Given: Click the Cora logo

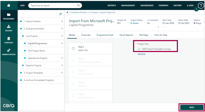Looking at the screenshot, I should pyautogui.click(x=8, y=105).
